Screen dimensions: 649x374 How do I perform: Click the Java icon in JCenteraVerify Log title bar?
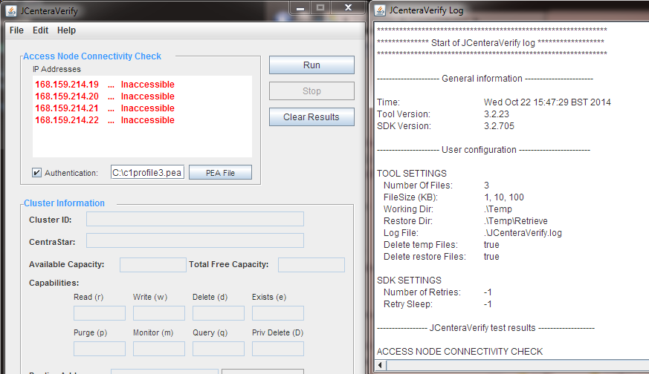pyautogui.click(x=380, y=10)
